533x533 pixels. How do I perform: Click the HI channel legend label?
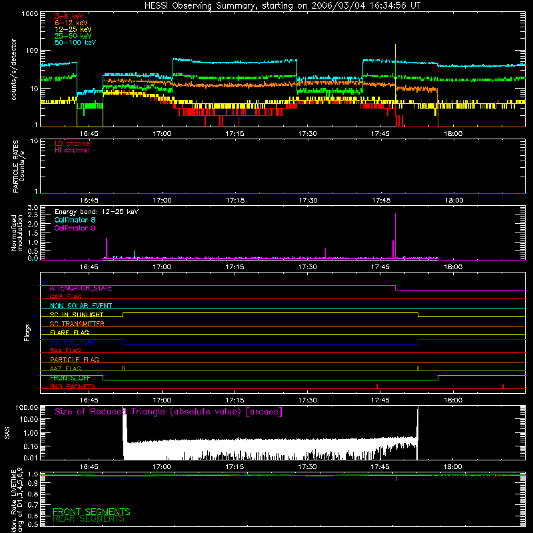tap(72, 151)
